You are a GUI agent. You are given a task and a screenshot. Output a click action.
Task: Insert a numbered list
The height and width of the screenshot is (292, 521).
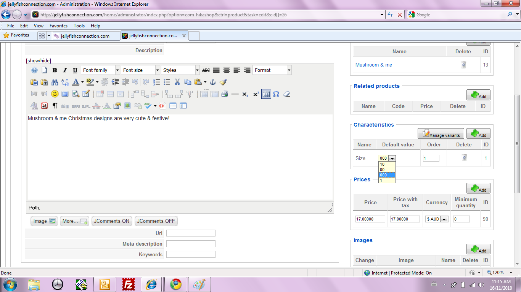tap(156, 82)
